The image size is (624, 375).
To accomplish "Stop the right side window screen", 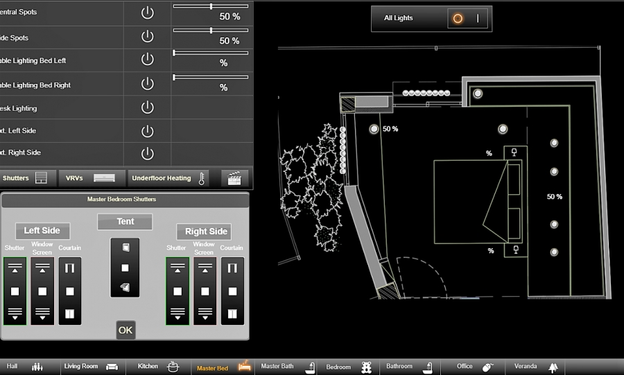I will [205, 292].
